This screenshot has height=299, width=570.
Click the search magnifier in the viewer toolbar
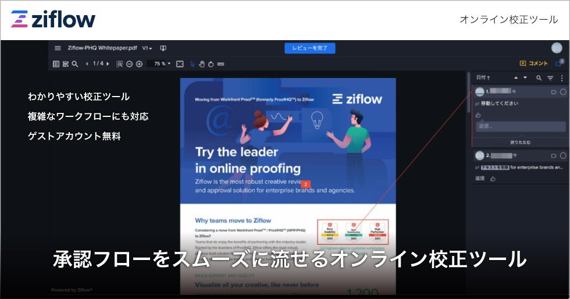point(74,64)
